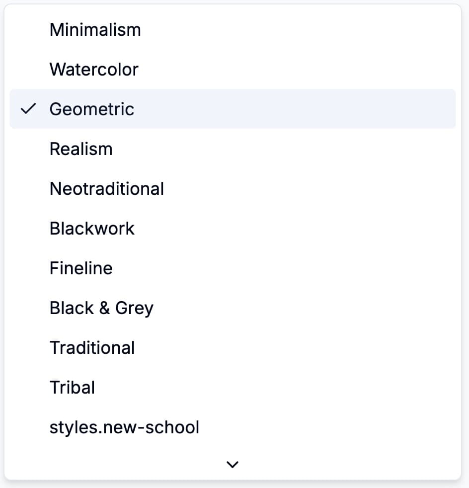Viewport: 469px width, 488px height.
Task: Choose Watercolor from the style list
Action: (94, 70)
